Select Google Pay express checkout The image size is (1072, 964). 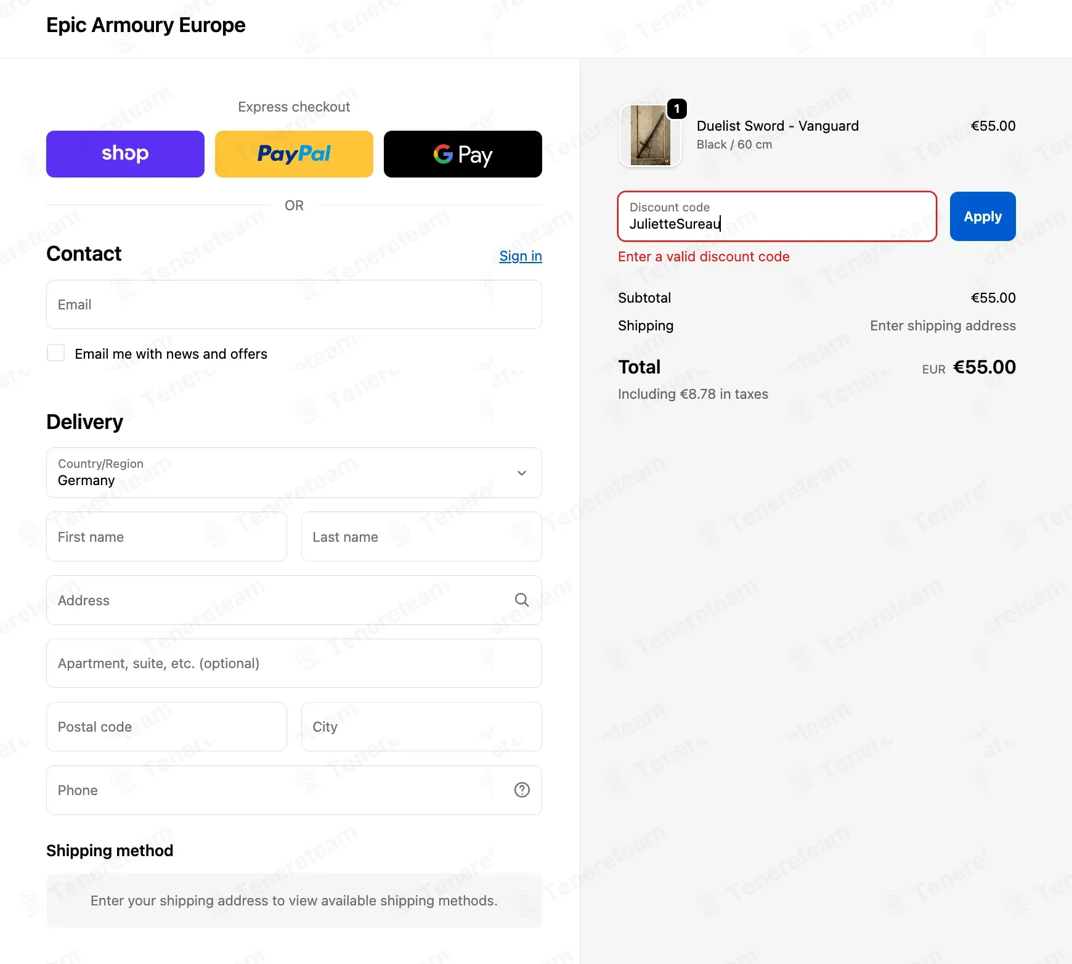[x=463, y=154]
